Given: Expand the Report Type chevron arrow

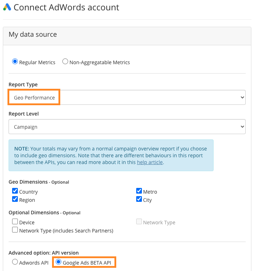Looking at the screenshot, I should pos(242,97).
